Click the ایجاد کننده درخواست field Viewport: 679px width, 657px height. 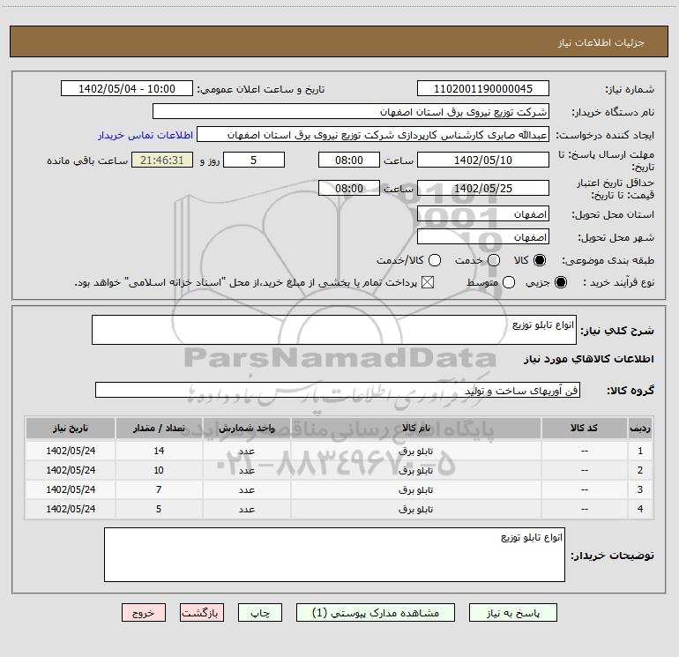373,135
